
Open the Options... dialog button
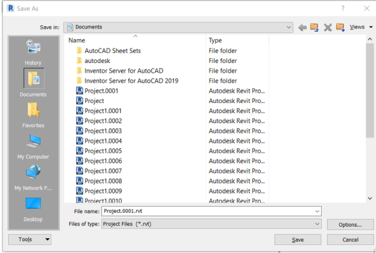click(x=350, y=225)
